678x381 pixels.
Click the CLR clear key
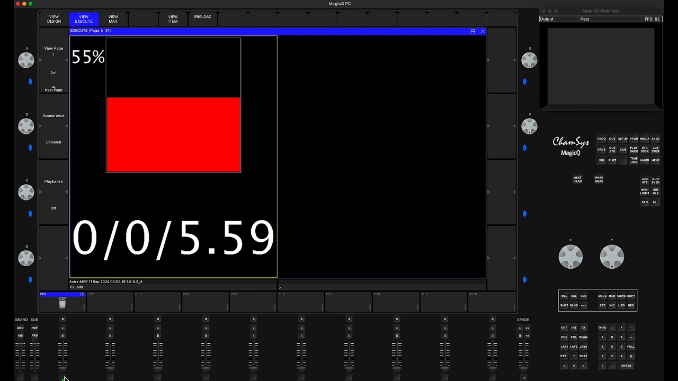tap(583, 296)
